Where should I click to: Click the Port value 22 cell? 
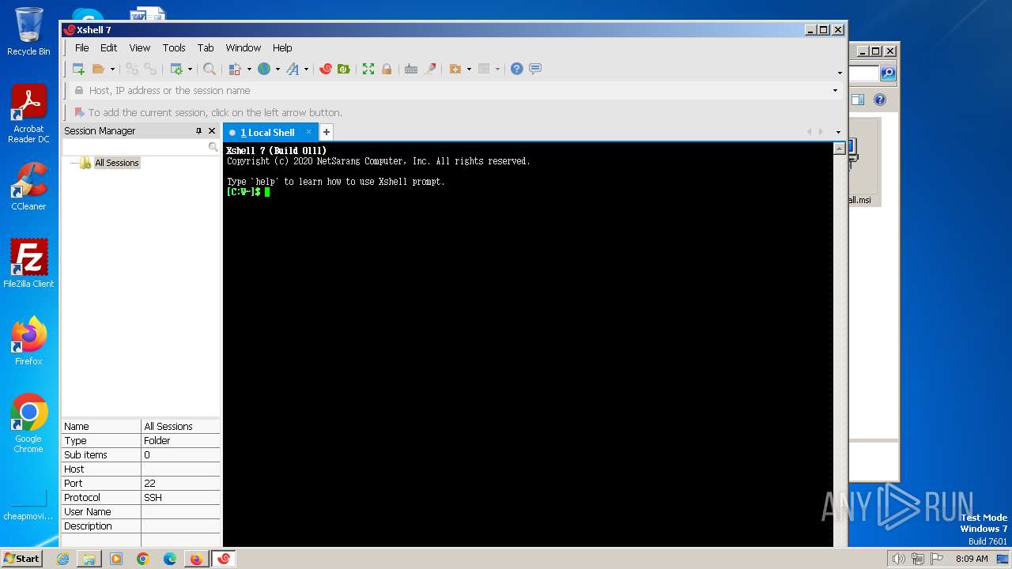coord(180,484)
